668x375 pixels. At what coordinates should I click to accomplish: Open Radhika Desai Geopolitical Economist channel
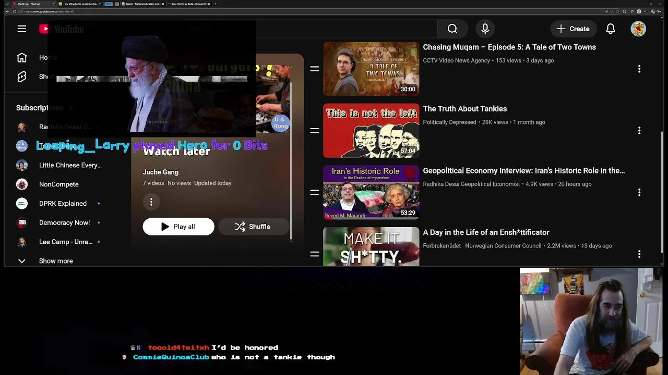(x=471, y=184)
